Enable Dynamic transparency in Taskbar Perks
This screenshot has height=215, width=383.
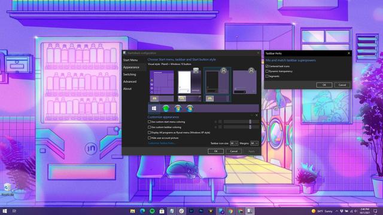point(267,72)
